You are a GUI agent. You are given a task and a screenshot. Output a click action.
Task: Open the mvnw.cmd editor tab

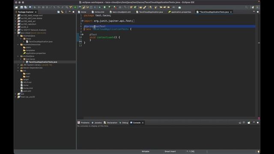98,12
